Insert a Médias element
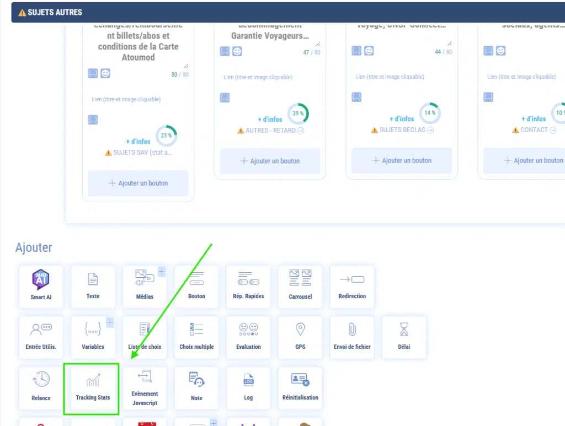The image size is (565, 426). 144,287
